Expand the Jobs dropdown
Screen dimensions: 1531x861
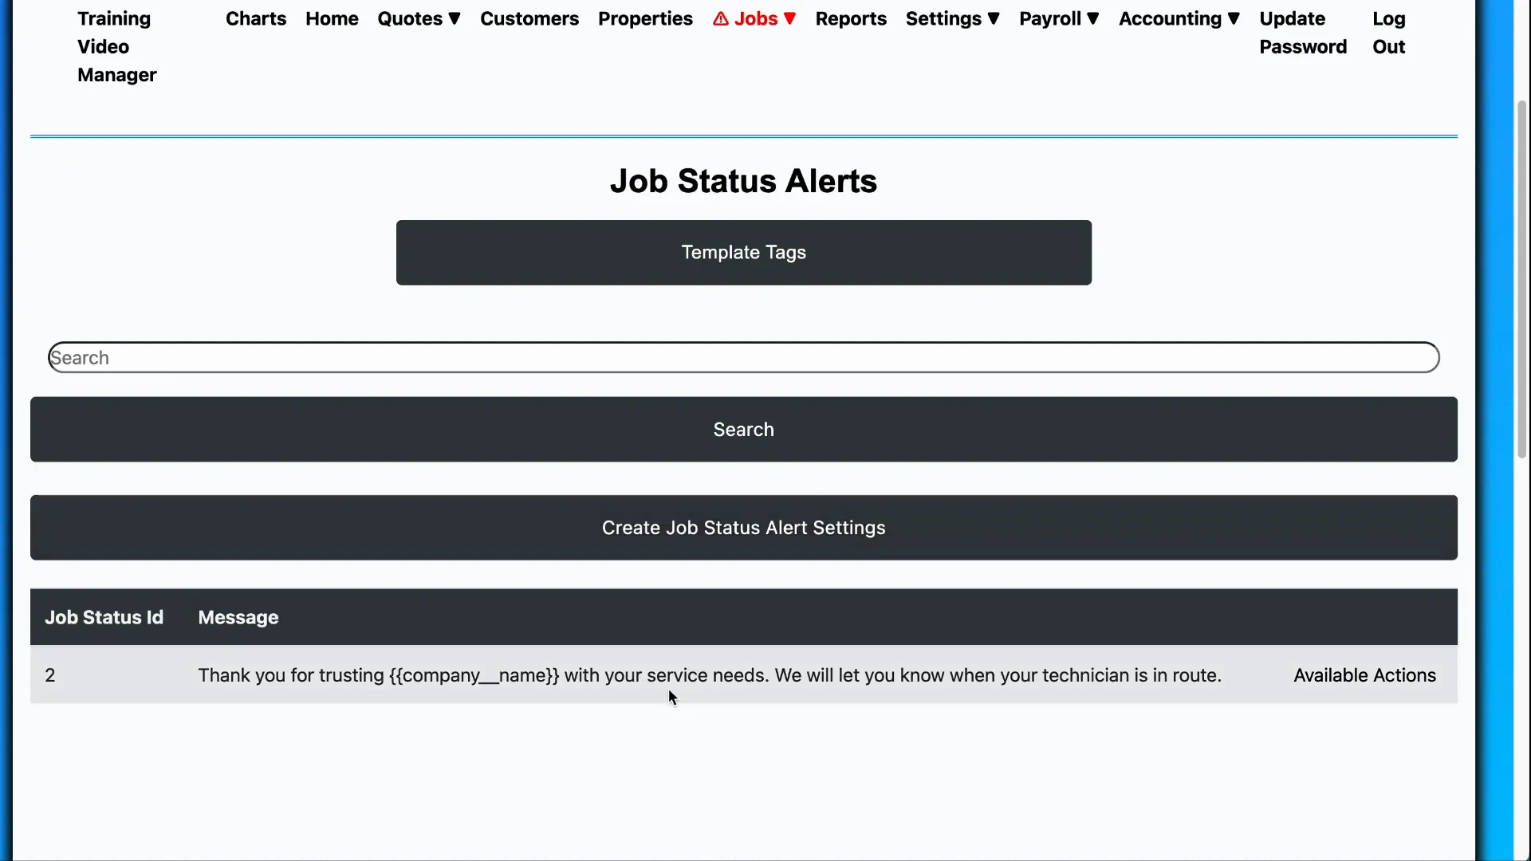click(x=753, y=18)
